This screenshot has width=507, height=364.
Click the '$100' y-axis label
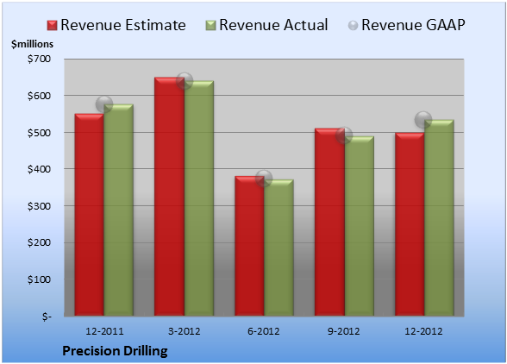[x=39, y=279]
